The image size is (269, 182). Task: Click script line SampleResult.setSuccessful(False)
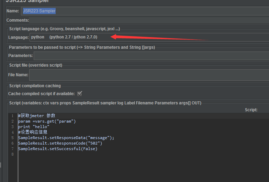click(x=58, y=149)
